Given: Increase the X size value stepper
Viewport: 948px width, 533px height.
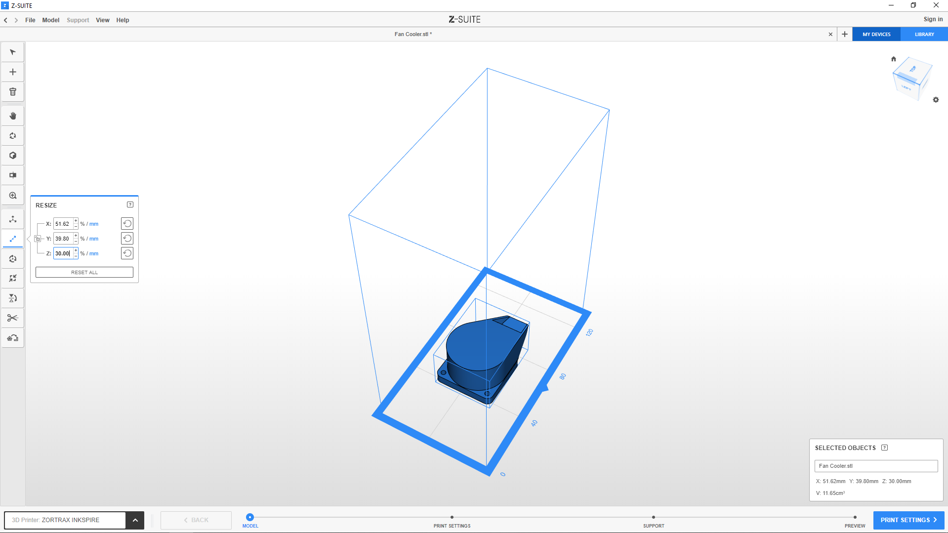Looking at the screenshot, I should tap(76, 221).
